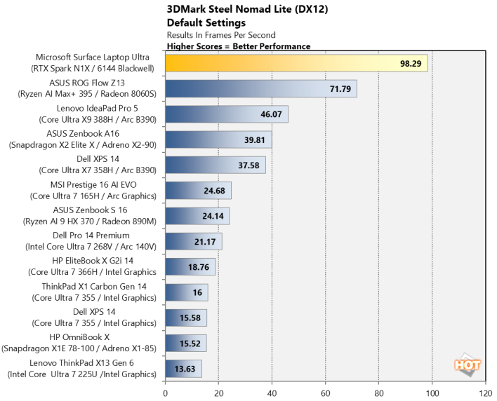Click the 98.29 score on the gold bar
Screen dimensions: 497x401
point(411,64)
